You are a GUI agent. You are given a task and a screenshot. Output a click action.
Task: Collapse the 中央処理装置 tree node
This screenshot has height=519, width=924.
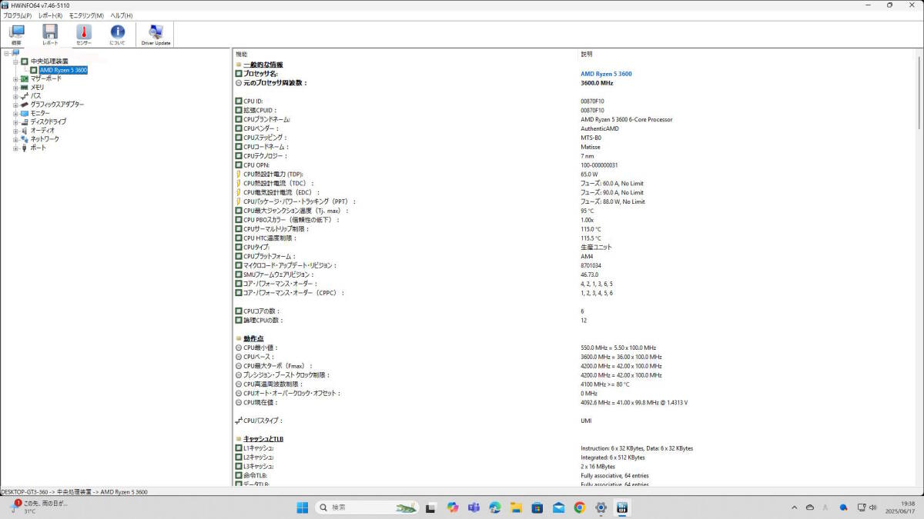15,61
